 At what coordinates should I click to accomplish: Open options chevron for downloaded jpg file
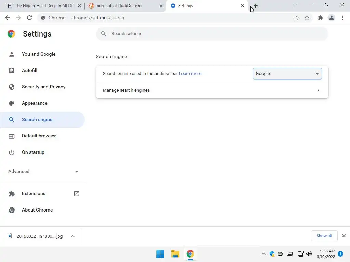coord(73,236)
